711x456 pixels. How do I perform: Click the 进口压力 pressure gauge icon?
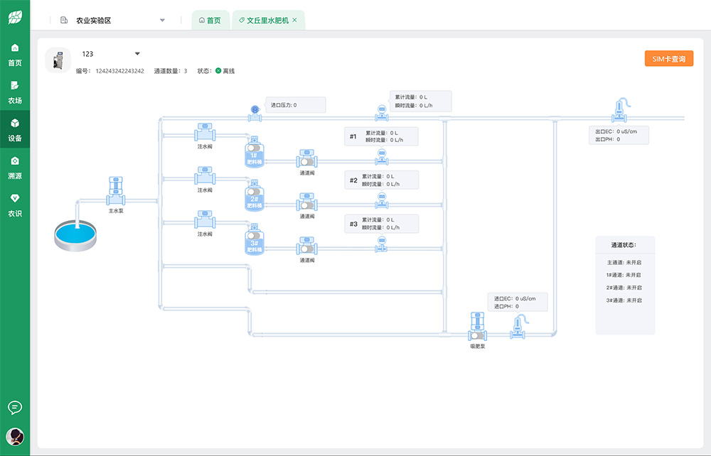(254, 110)
